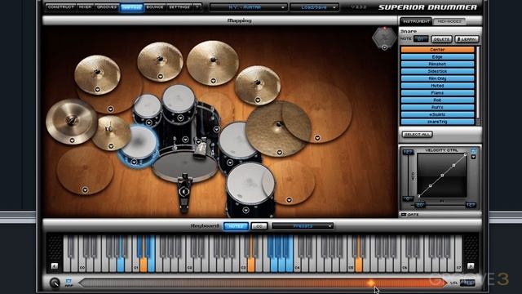
Task: Shift the keyboard range right
Action: pyautogui.click(x=471, y=266)
